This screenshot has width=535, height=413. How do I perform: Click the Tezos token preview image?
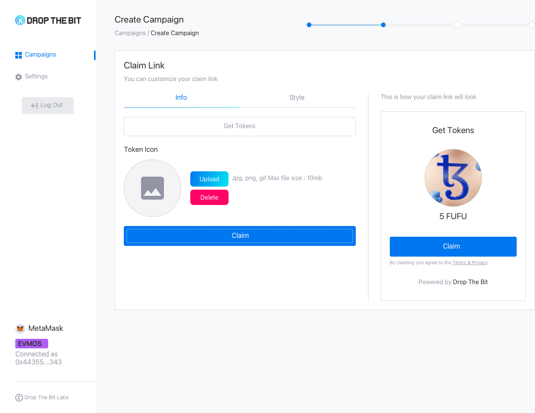coord(453,178)
